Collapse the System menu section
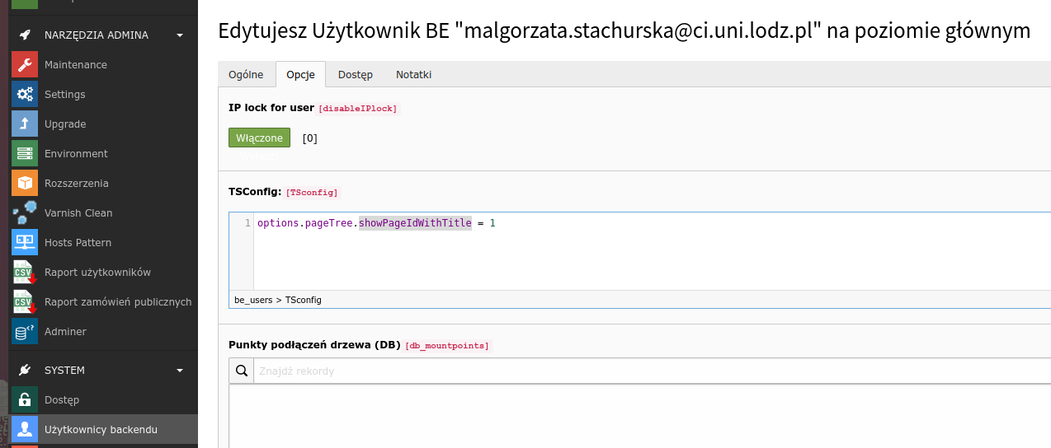 [180, 371]
